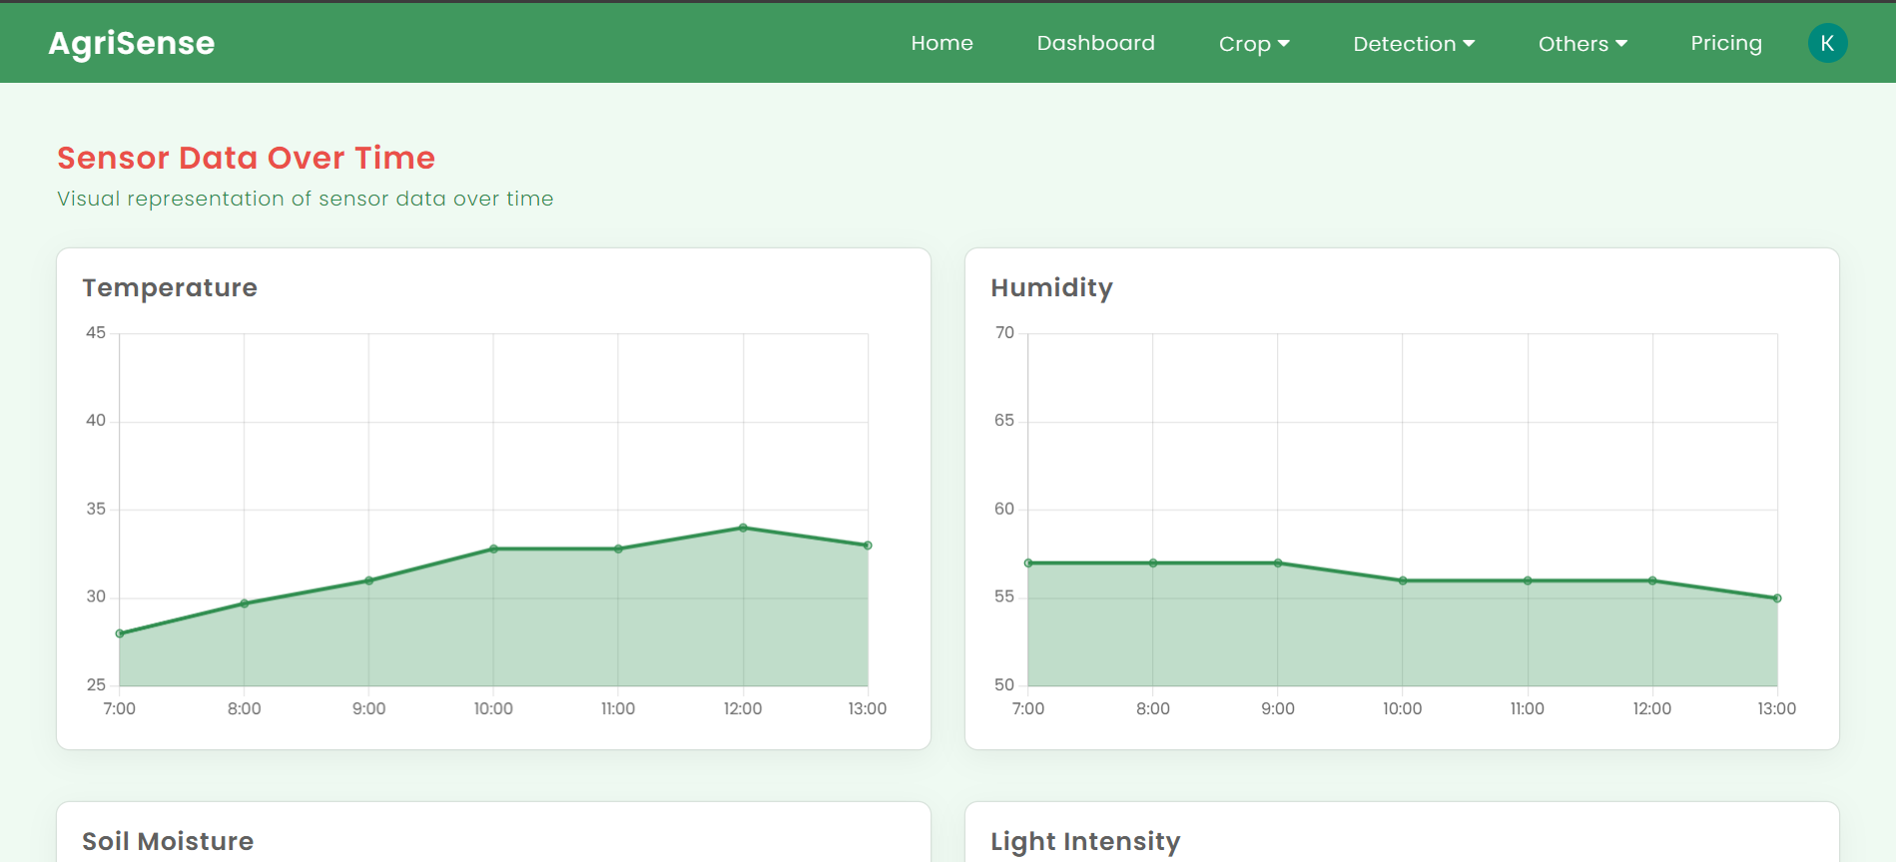The height and width of the screenshot is (862, 1896).
Task: Click the Temperature point at 9:00
Action: click(x=369, y=581)
